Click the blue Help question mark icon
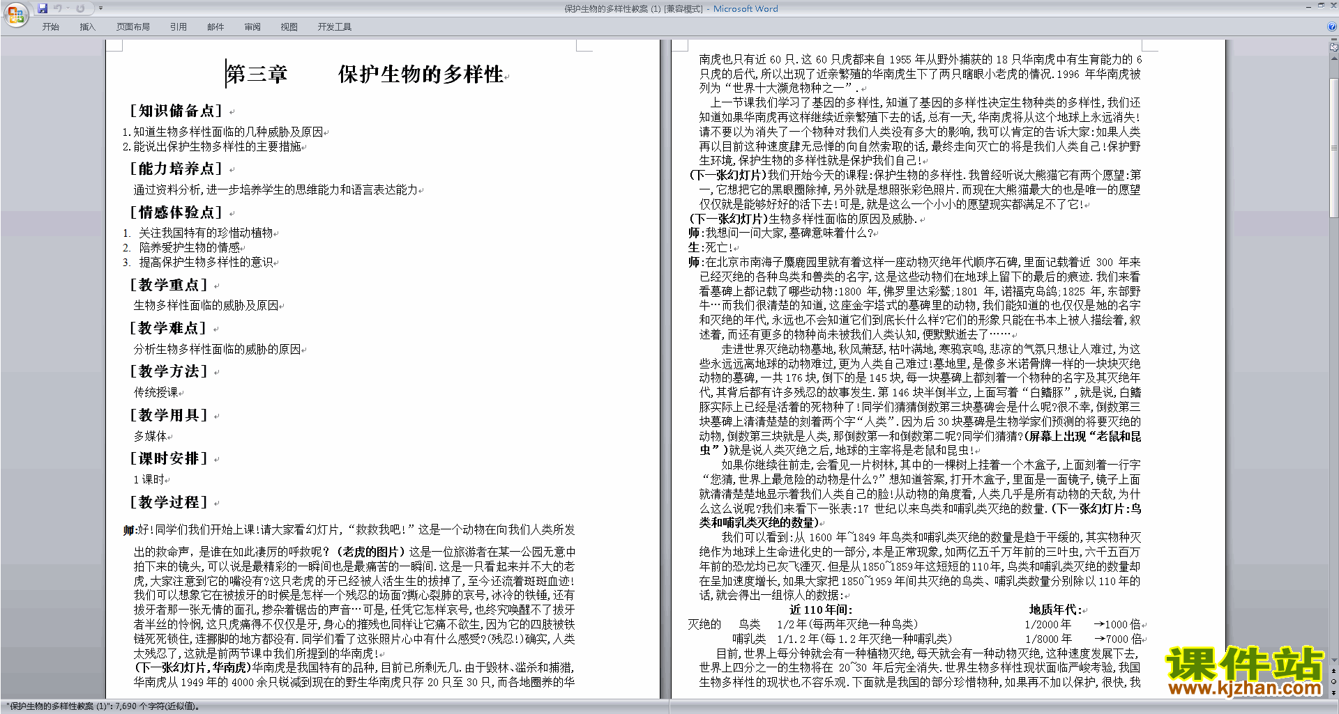Viewport: 1339px width, 714px height. click(x=1332, y=26)
